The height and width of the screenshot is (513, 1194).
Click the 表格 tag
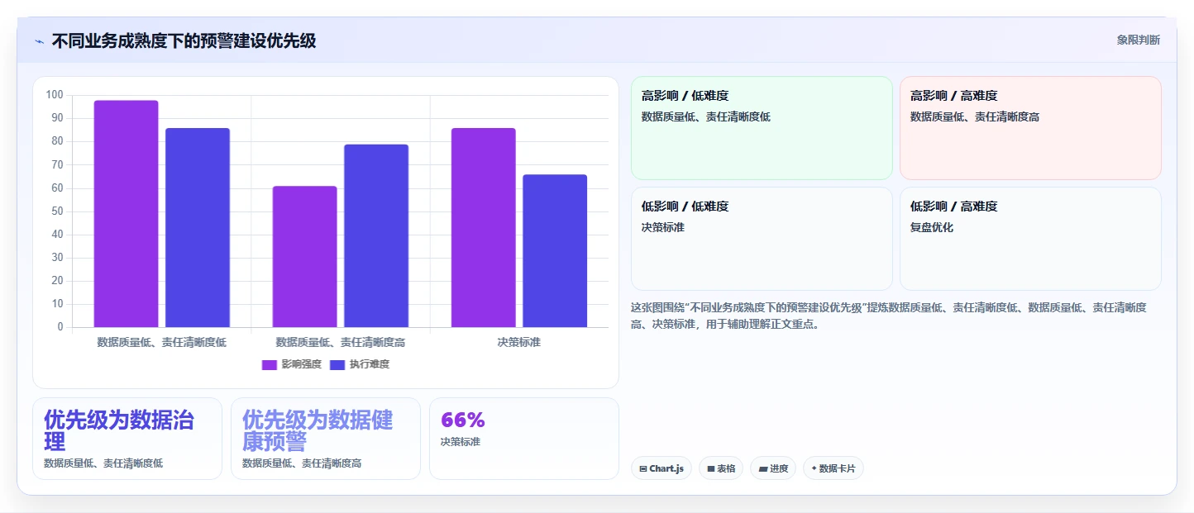(721, 468)
